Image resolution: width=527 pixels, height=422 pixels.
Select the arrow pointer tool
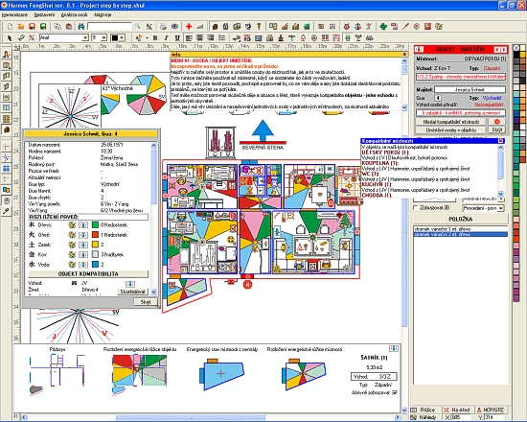(x=10, y=37)
